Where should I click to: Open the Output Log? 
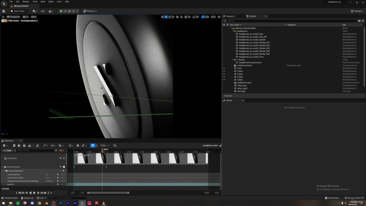[x=27, y=198]
